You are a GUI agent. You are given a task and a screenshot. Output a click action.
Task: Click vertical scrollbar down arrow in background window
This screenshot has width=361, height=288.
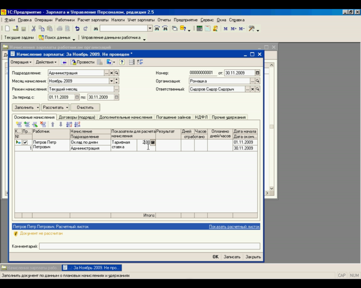pos(272,189)
